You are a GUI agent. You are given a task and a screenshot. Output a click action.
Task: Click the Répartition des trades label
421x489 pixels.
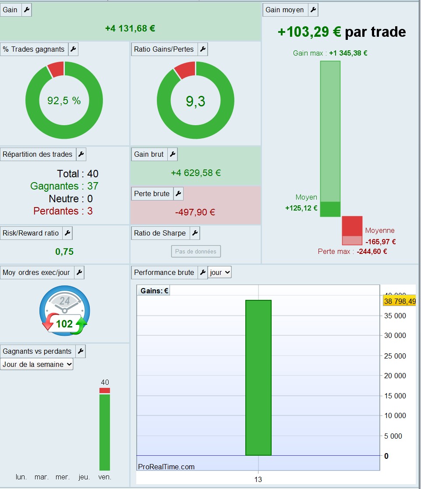tap(38, 155)
